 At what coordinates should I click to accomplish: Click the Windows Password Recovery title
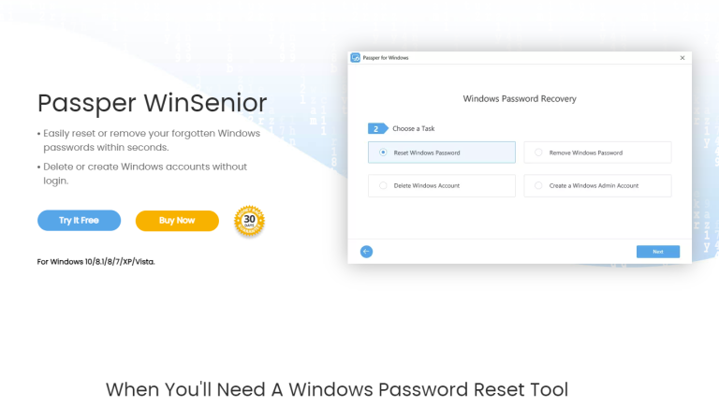[520, 98]
